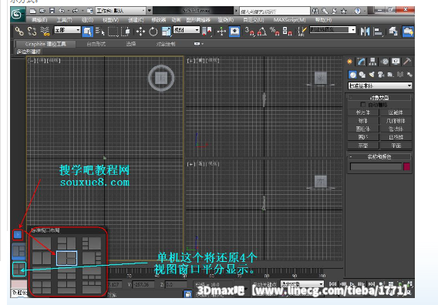Open the Tools (T) menu
This screenshot has width=438, height=305.
[64, 20]
